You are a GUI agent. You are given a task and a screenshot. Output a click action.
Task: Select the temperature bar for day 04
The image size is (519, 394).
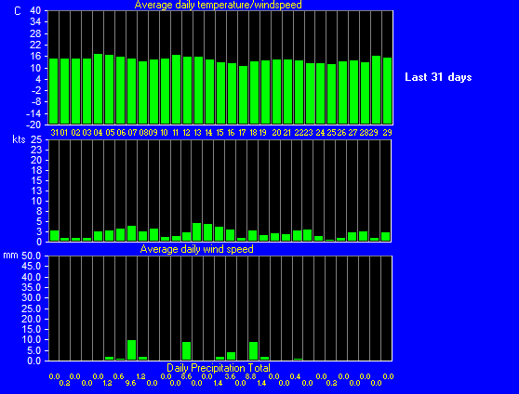click(x=98, y=89)
